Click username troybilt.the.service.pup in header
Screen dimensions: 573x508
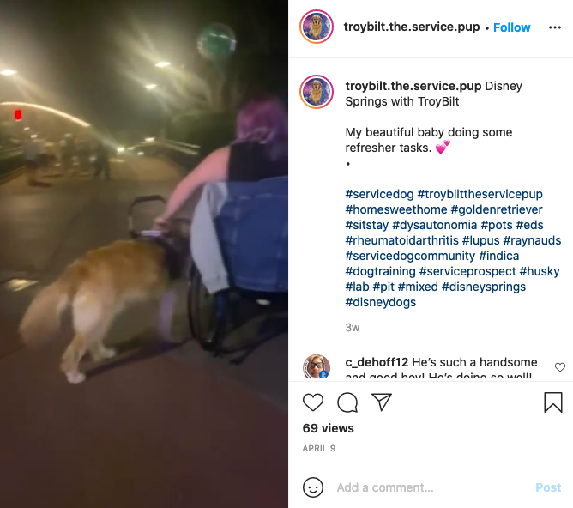coord(412,27)
